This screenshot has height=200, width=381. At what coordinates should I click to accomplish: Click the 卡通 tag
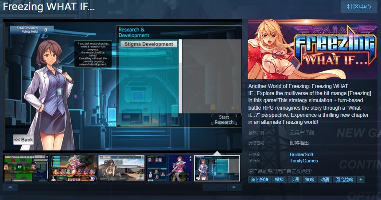click(294, 180)
